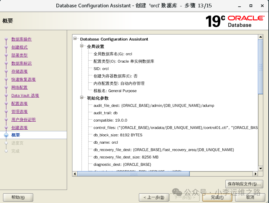Screen dimensions: 269x203
Task: Open the 管理选项 step
Action: pos(19,112)
